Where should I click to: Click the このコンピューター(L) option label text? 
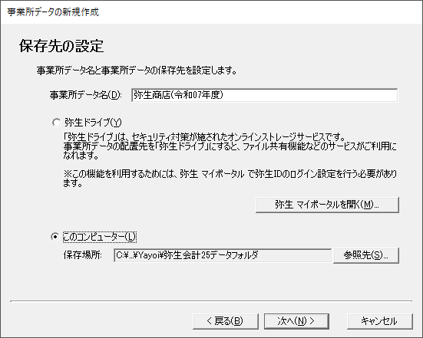(x=100, y=237)
